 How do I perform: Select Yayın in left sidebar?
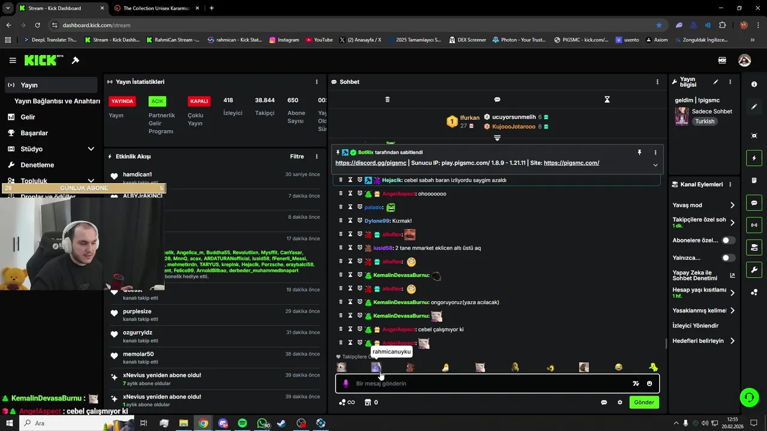(51, 85)
